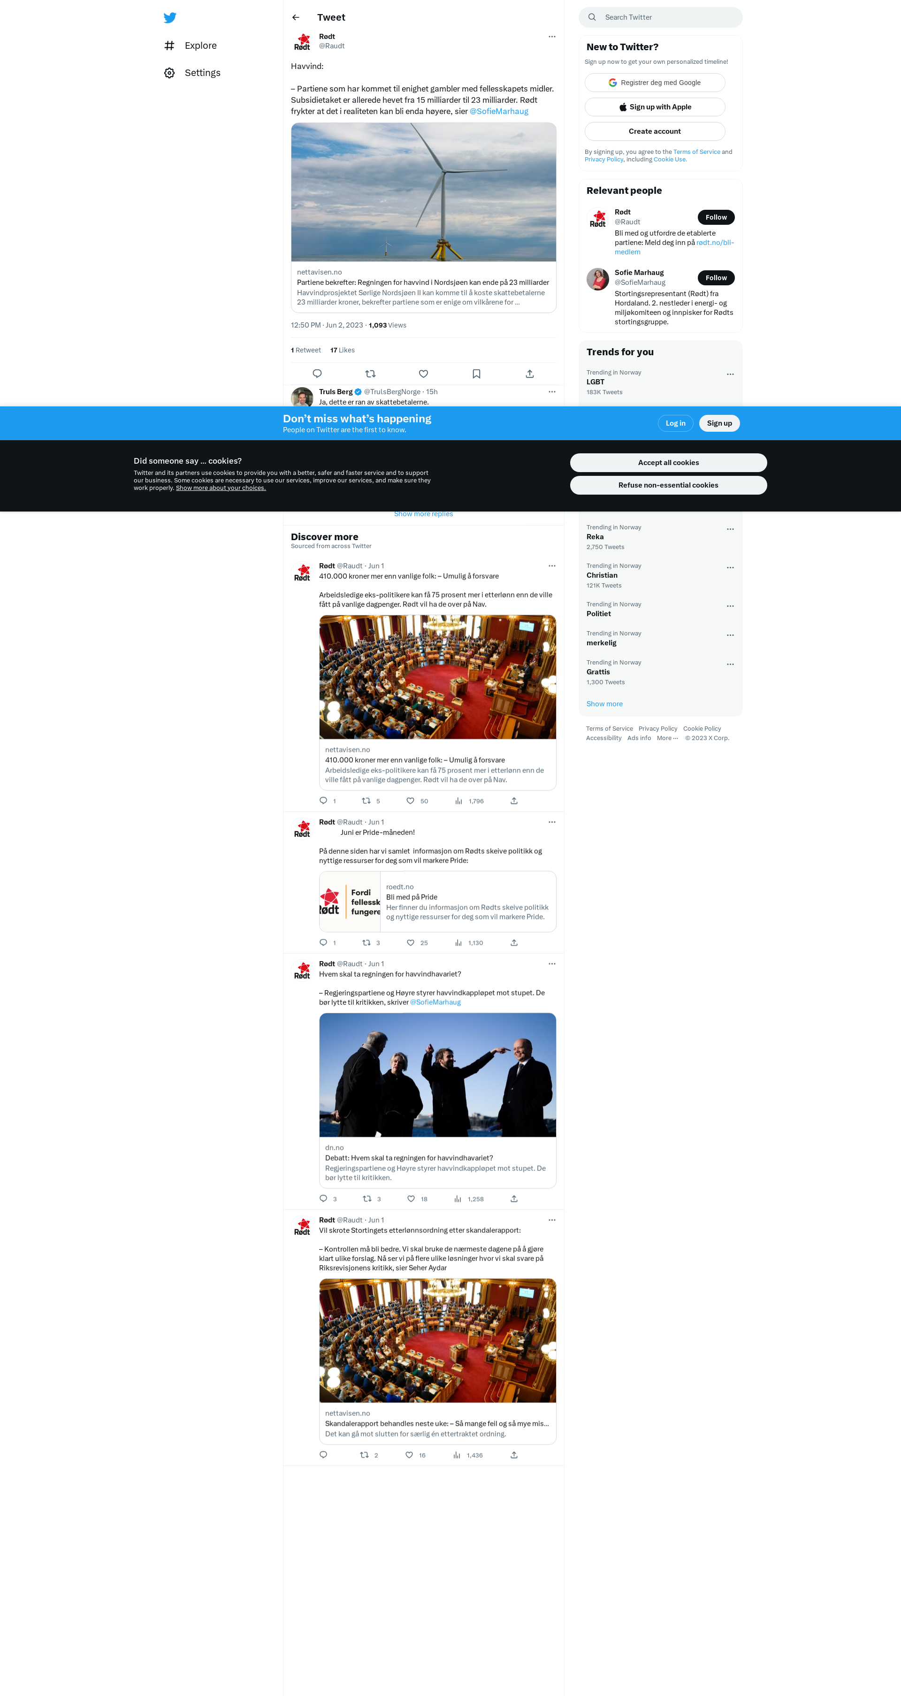Viewport: 901px width, 1696px height.
Task: Refuse non-essential cookies
Action: click(668, 485)
